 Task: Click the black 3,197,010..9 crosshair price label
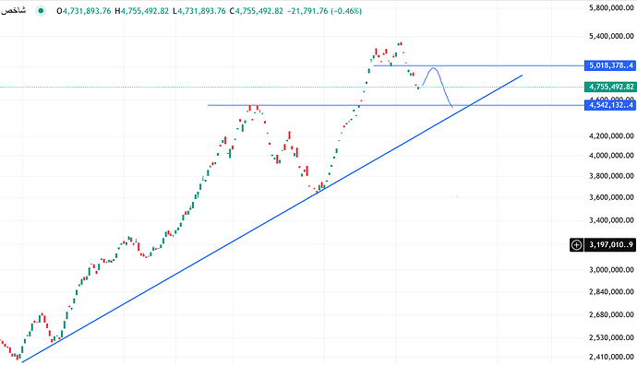pyautogui.click(x=610, y=245)
